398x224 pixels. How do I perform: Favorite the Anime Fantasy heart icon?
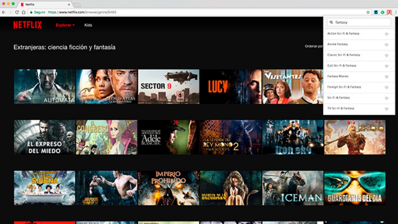click(x=386, y=45)
